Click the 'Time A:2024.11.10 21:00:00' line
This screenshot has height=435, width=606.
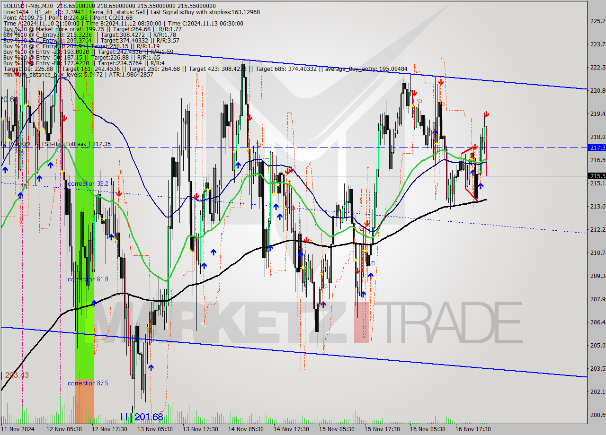122,23
